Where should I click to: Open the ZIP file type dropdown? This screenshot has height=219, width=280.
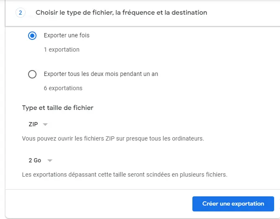click(34, 124)
